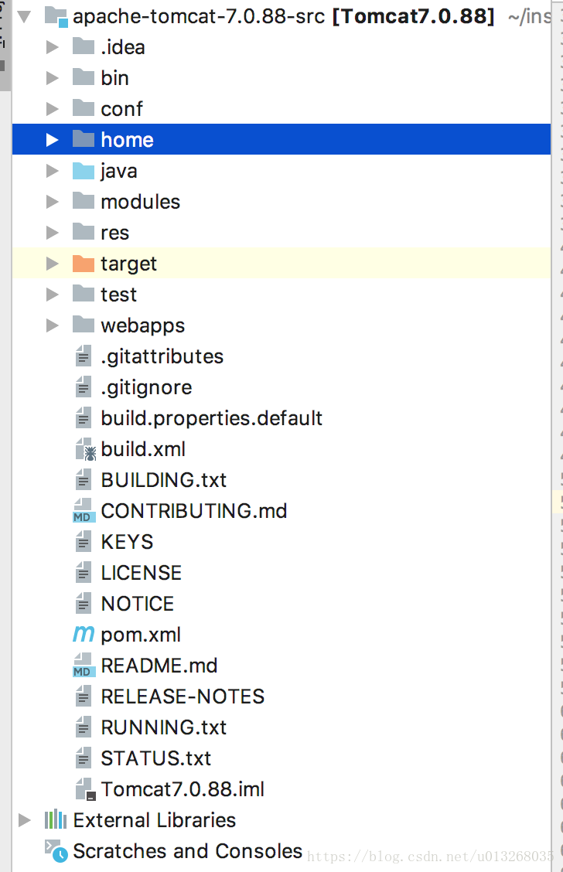Image resolution: width=563 pixels, height=872 pixels.
Task: Expand the selected home folder arrow
Action: click(x=53, y=140)
